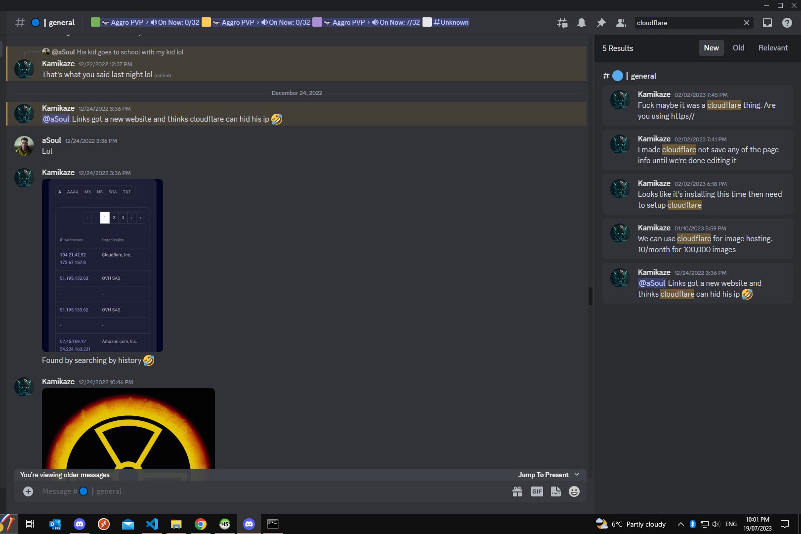801x534 pixels.
Task: Click laughing emoji after 'Found by searching by history'
Action: [x=149, y=360]
